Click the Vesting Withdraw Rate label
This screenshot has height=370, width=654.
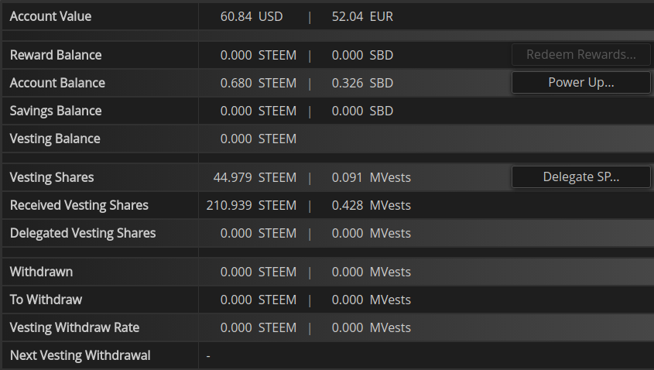tap(74, 327)
